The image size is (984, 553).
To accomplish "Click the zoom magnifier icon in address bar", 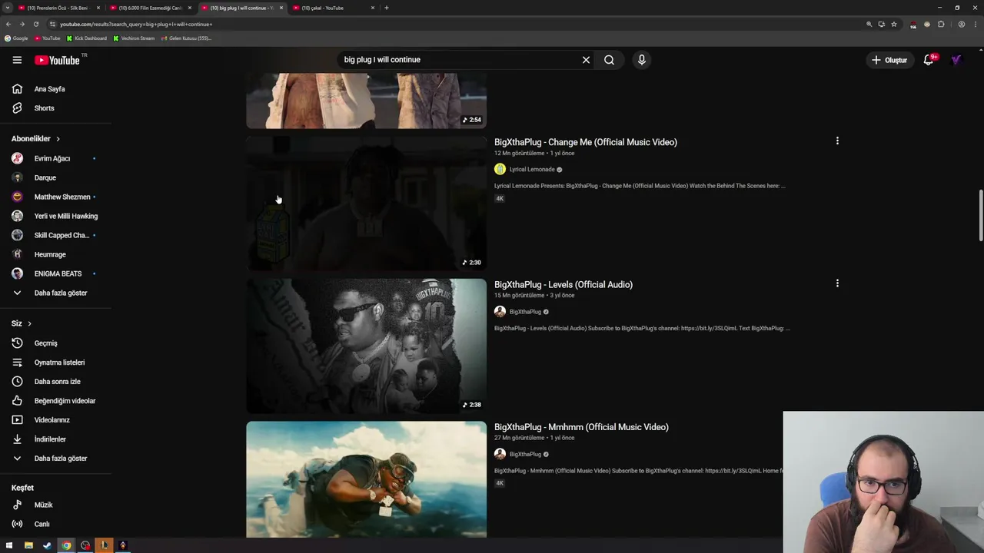I will pyautogui.click(x=869, y=24).
